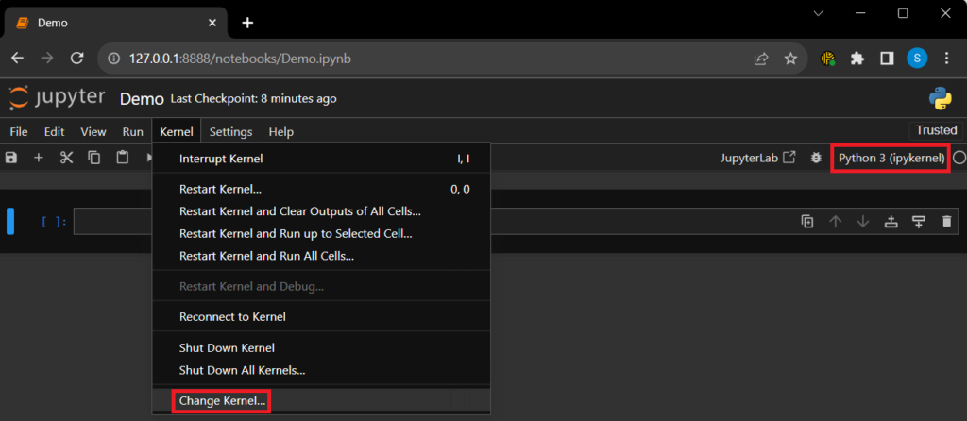The image size is (967, 421).
Task: Bookmark the page with the star icon
Action: 790,59
